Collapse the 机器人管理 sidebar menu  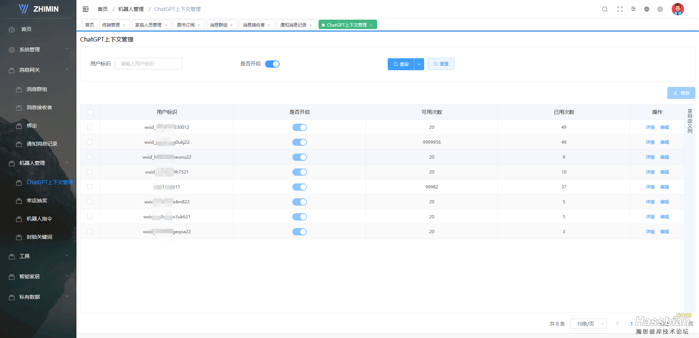click(38, 163)
